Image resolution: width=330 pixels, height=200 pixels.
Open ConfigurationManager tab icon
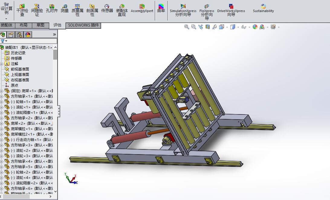pyautogui.click(x=19, y=34)
